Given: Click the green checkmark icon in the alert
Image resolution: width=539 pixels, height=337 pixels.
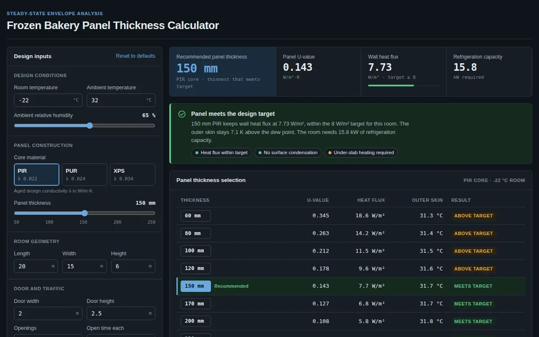Looking at the screenshot, I should pos(182,114).
